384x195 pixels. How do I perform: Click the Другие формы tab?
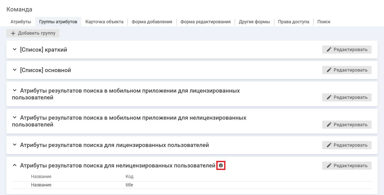coord(254,22)
